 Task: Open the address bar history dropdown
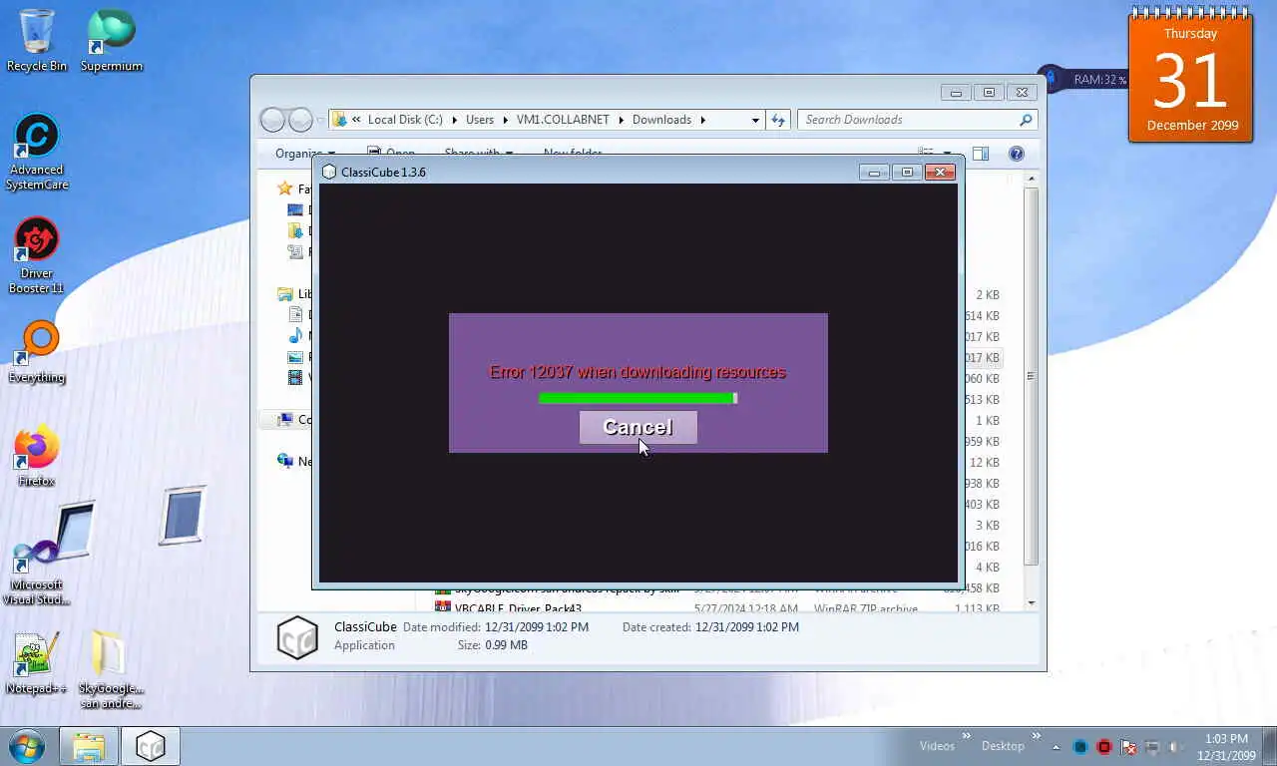click(x=755, y=120)
